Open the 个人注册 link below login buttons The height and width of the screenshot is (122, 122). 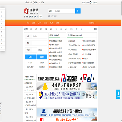click(30, 63)
